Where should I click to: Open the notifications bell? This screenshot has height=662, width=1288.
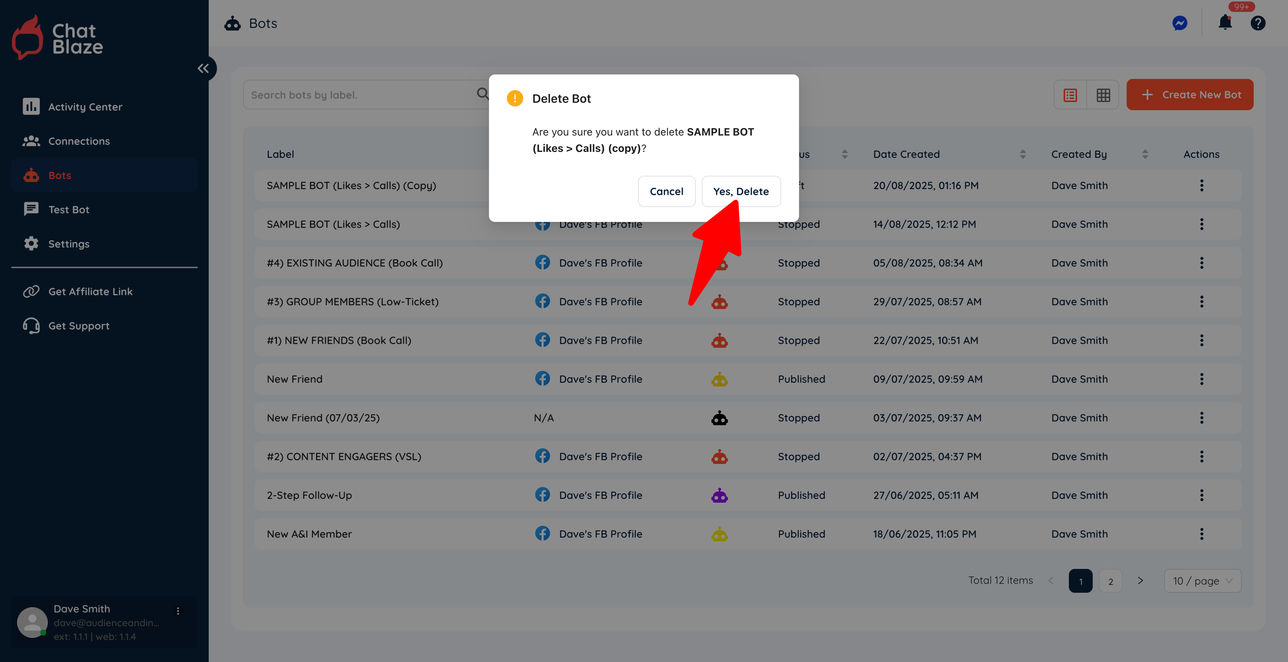pos(1225,23)
